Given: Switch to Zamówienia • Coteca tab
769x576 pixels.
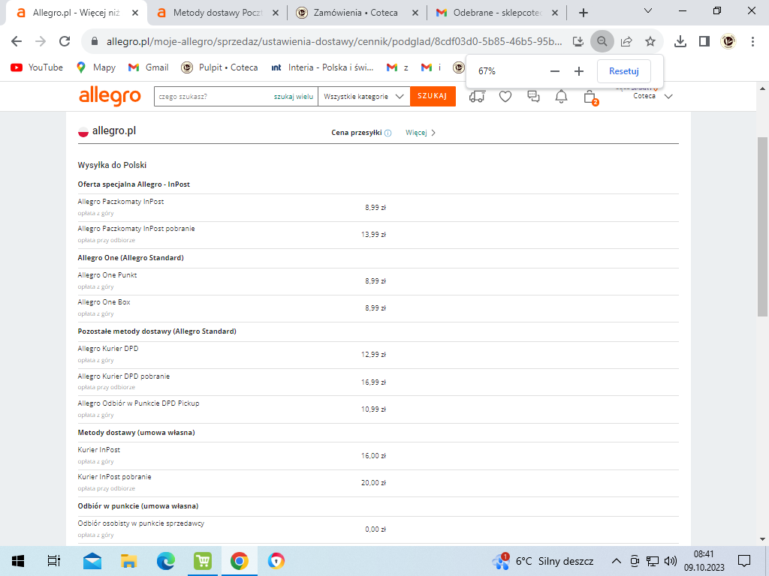Looking at the screenshot, I should point(356,13).
